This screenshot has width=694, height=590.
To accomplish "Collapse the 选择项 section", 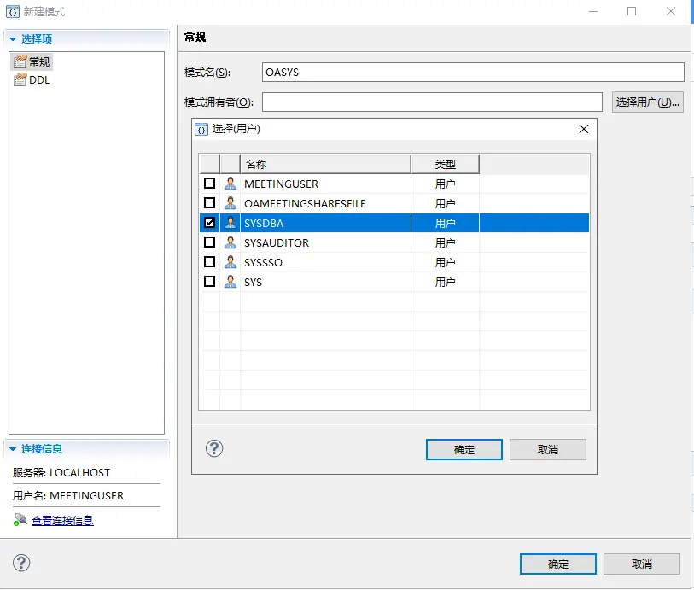I will pyautogui.click(x=13, y=39).
